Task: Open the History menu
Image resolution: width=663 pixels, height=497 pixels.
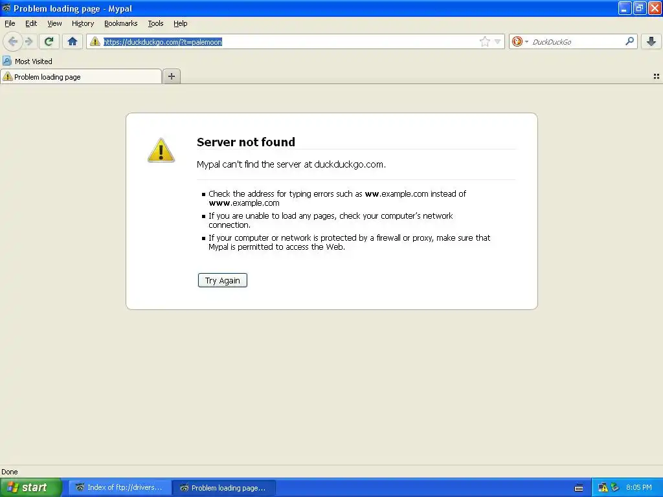Action: [x=83, y=24]
